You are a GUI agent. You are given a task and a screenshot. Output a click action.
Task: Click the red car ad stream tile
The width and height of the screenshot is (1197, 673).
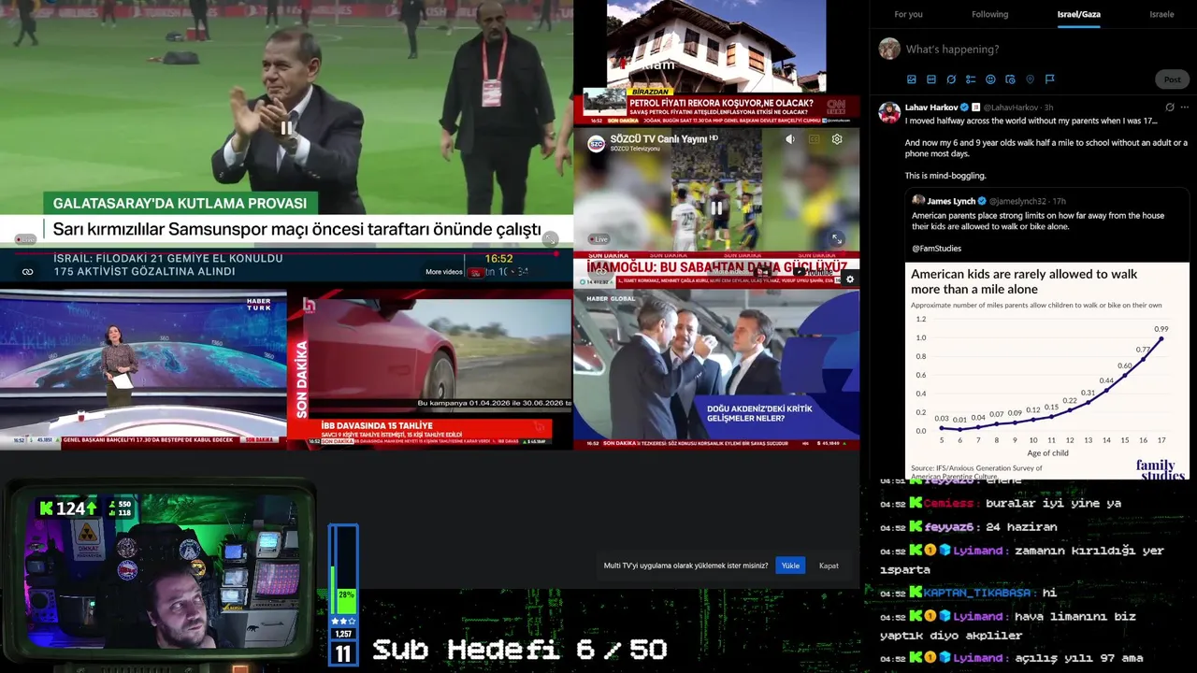pyautogui.click(x=429, y=369)
